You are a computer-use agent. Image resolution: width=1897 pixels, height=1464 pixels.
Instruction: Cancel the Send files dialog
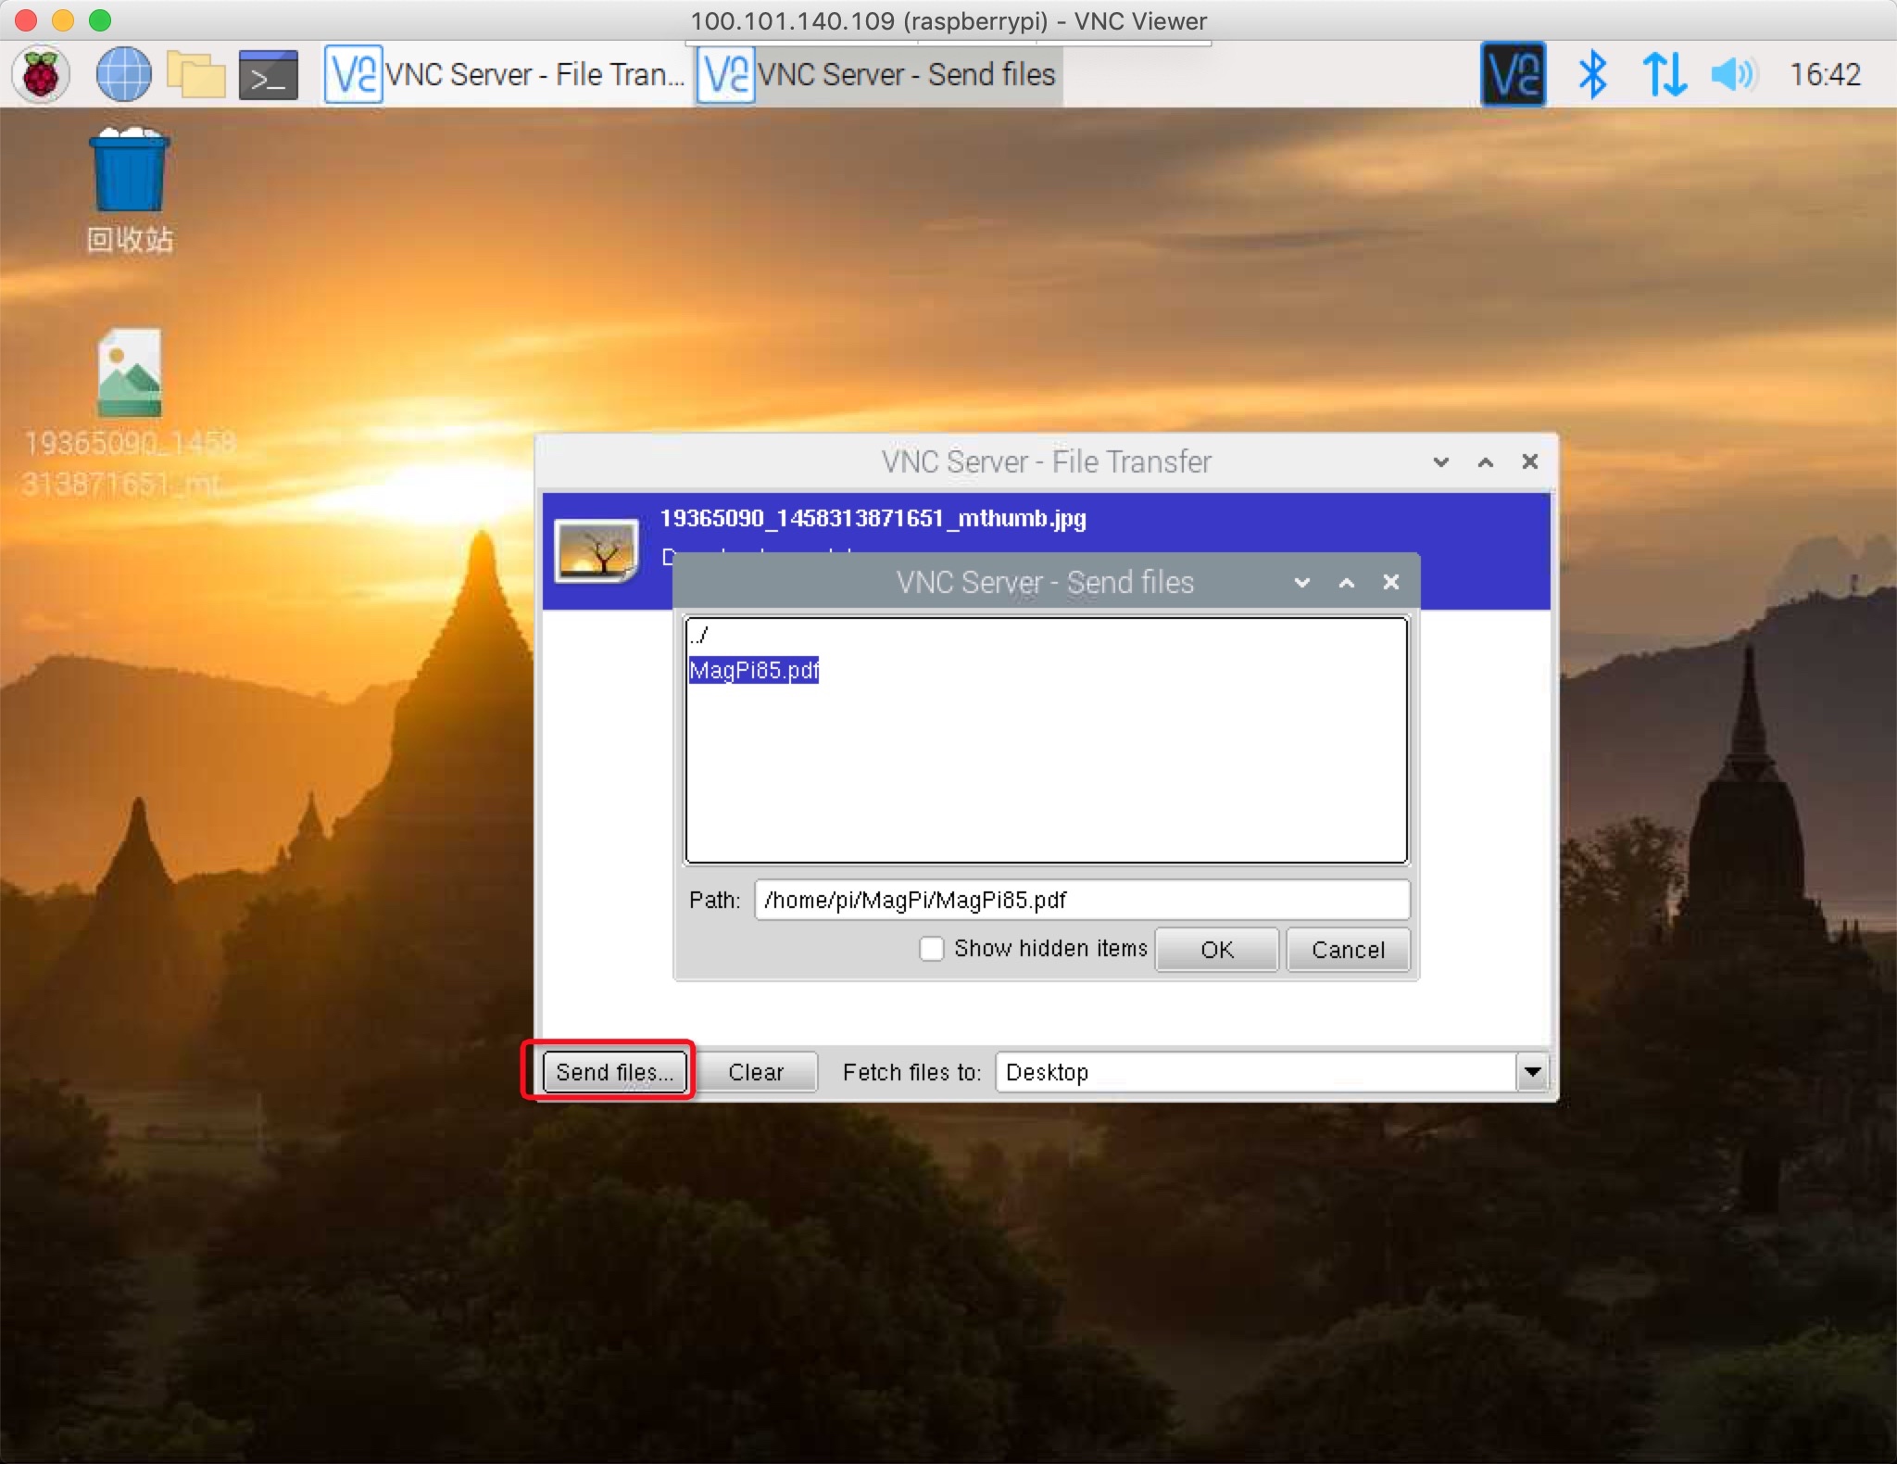[x=1348, y=950]
